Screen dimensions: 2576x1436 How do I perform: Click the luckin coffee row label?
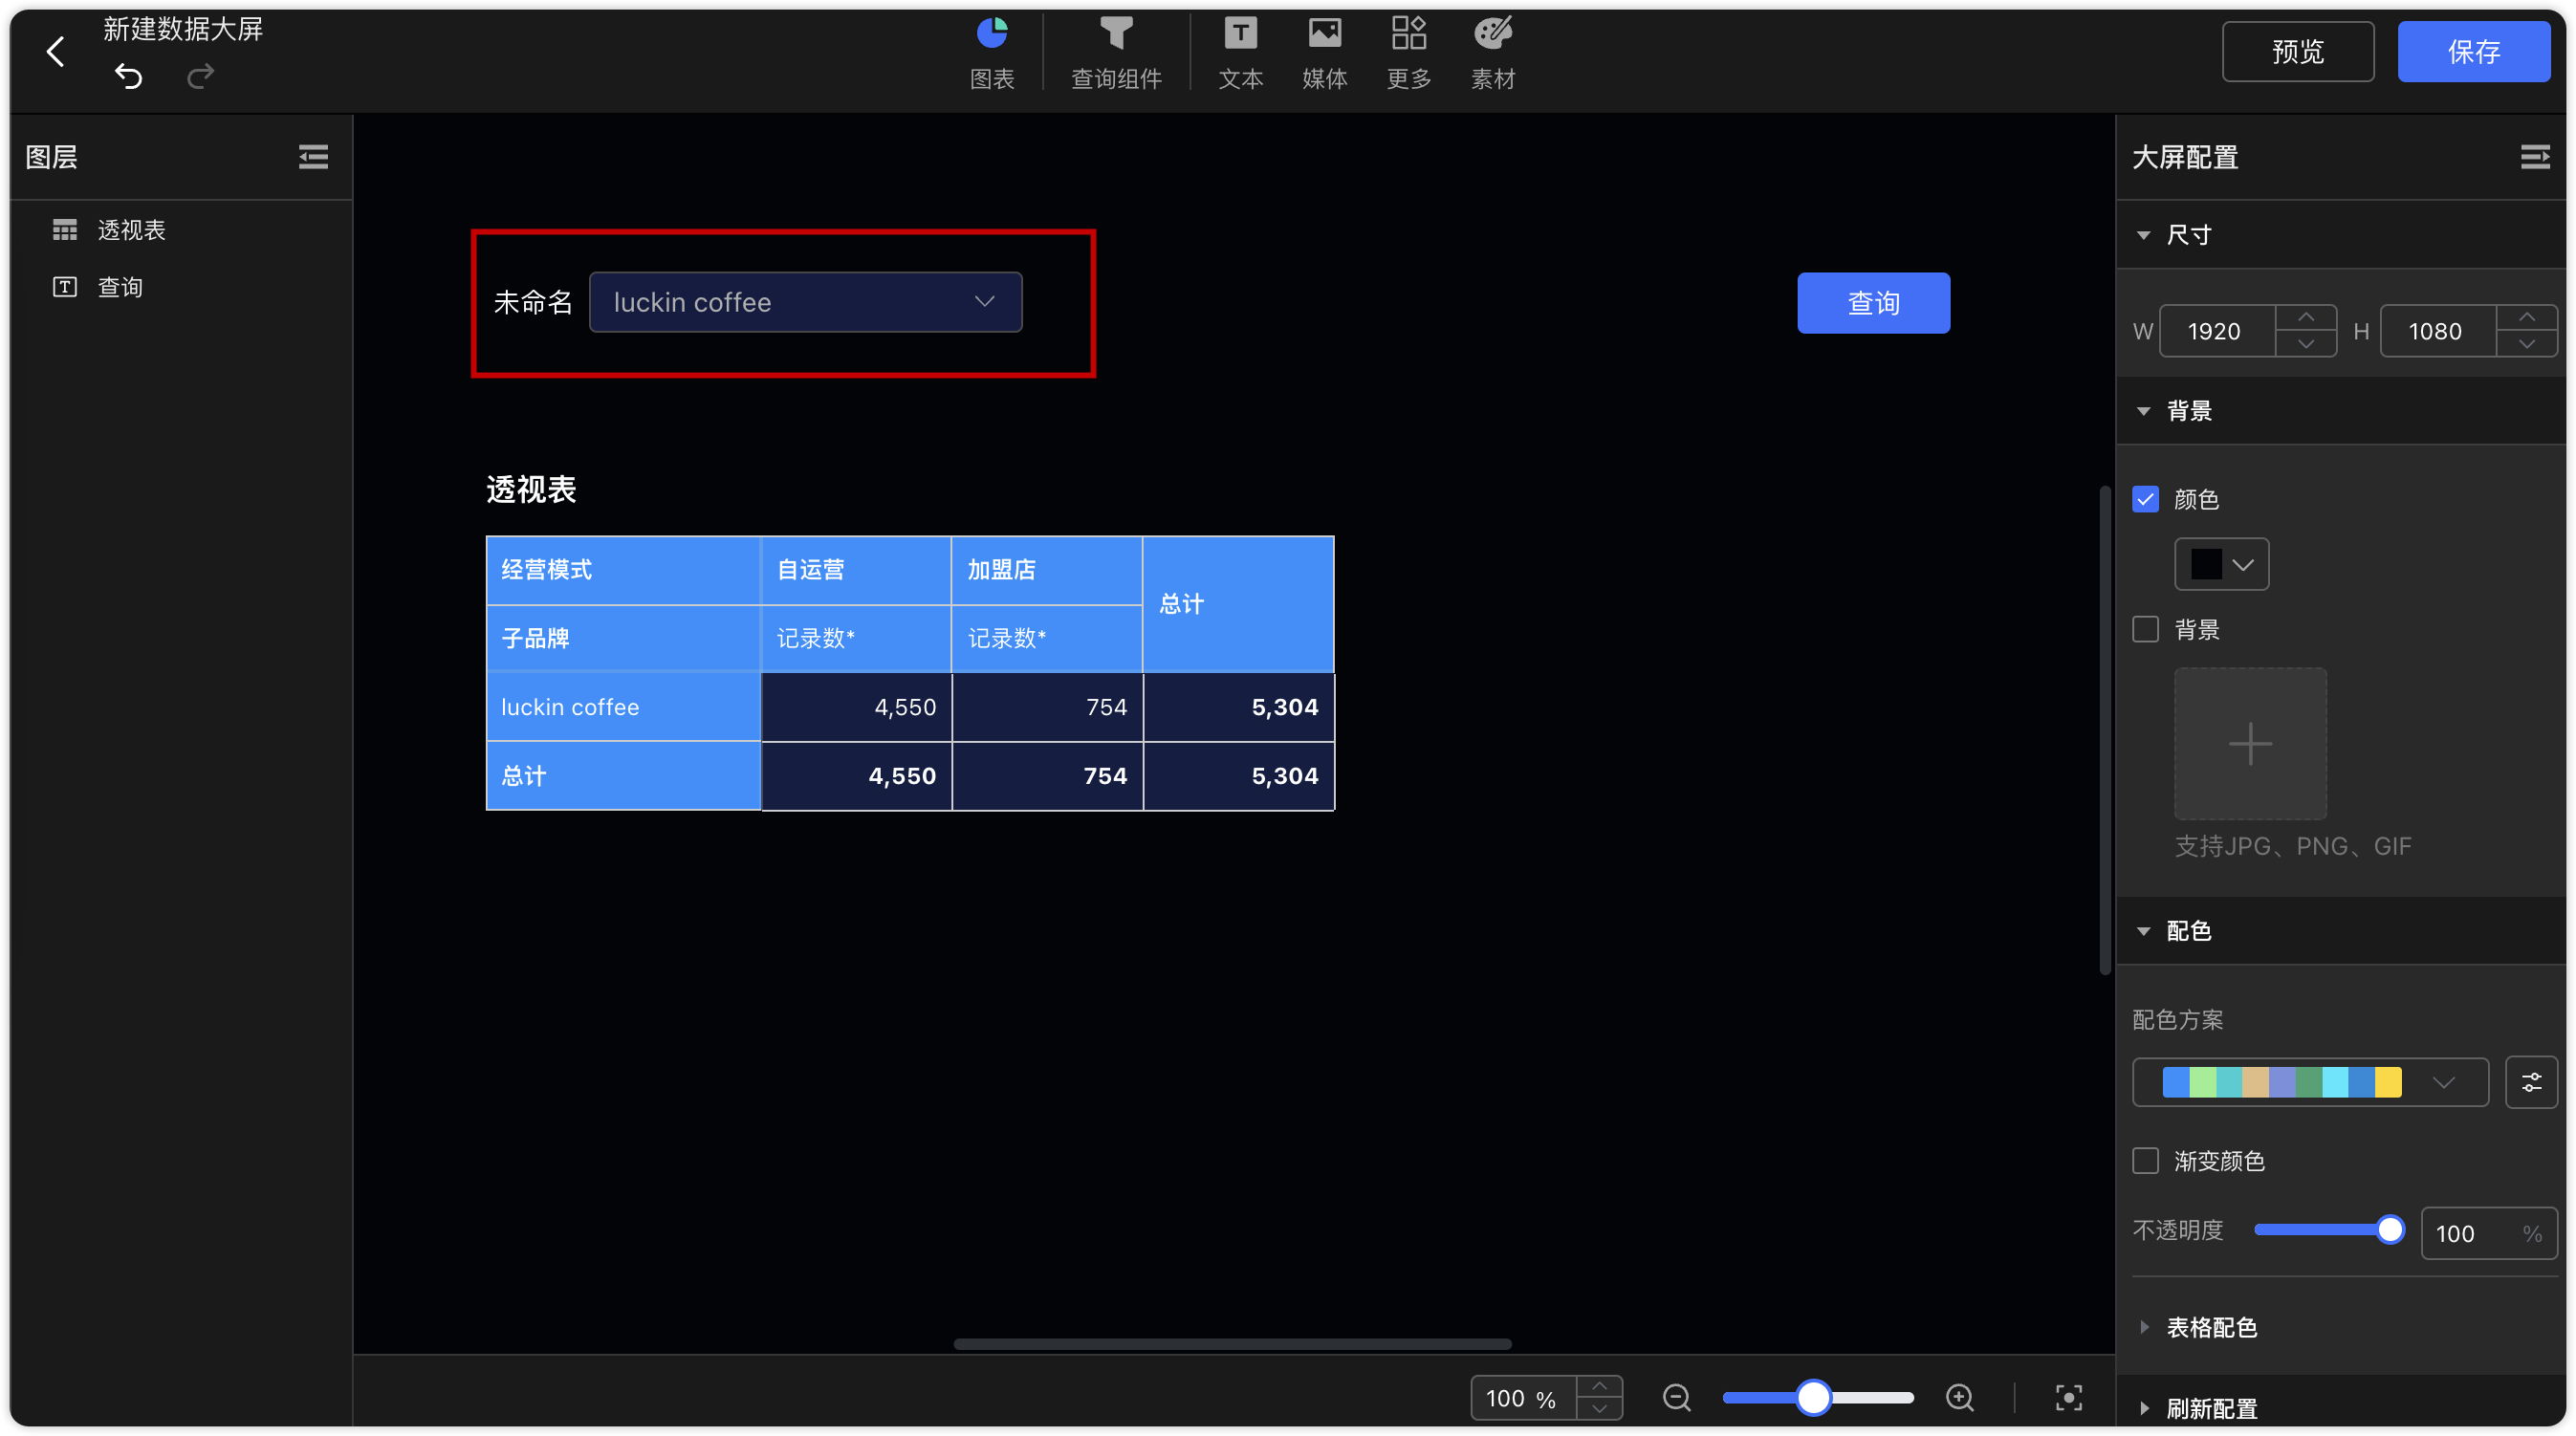coord(623,707)
